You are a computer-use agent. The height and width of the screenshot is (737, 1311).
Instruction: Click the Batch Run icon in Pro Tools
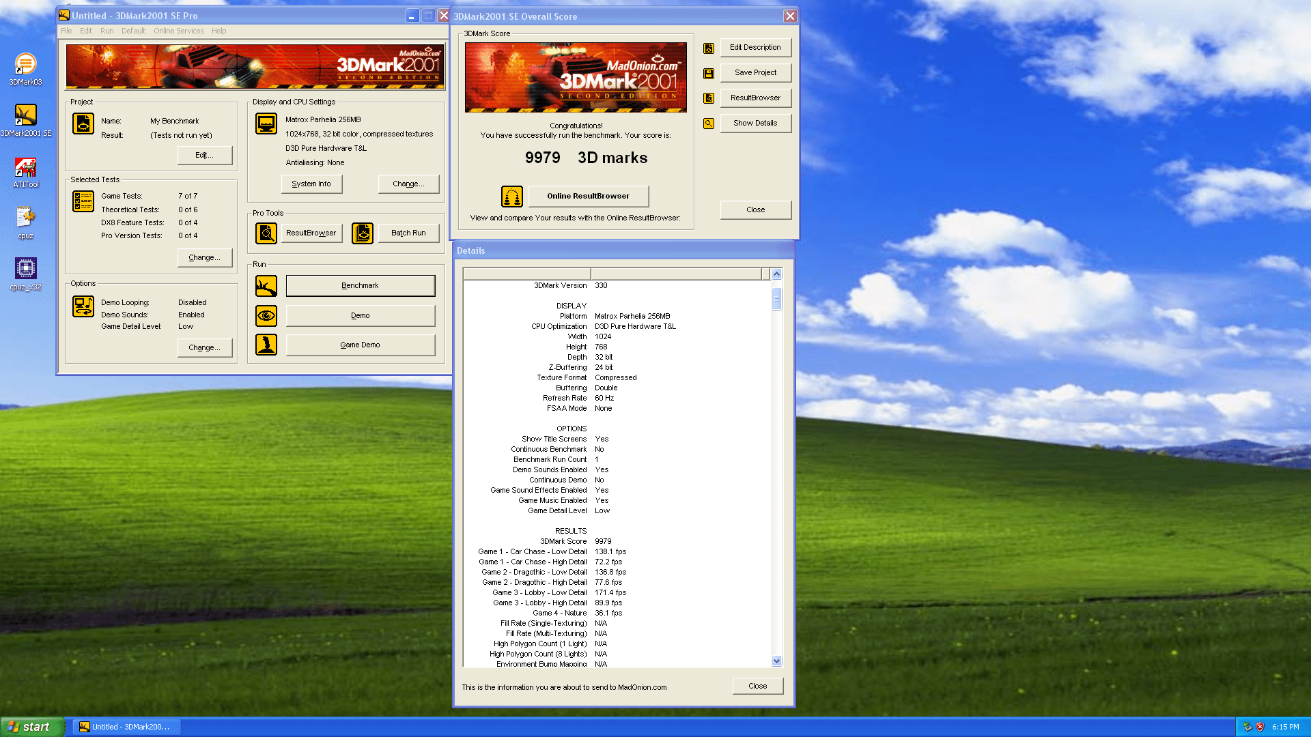pos(363,233)
